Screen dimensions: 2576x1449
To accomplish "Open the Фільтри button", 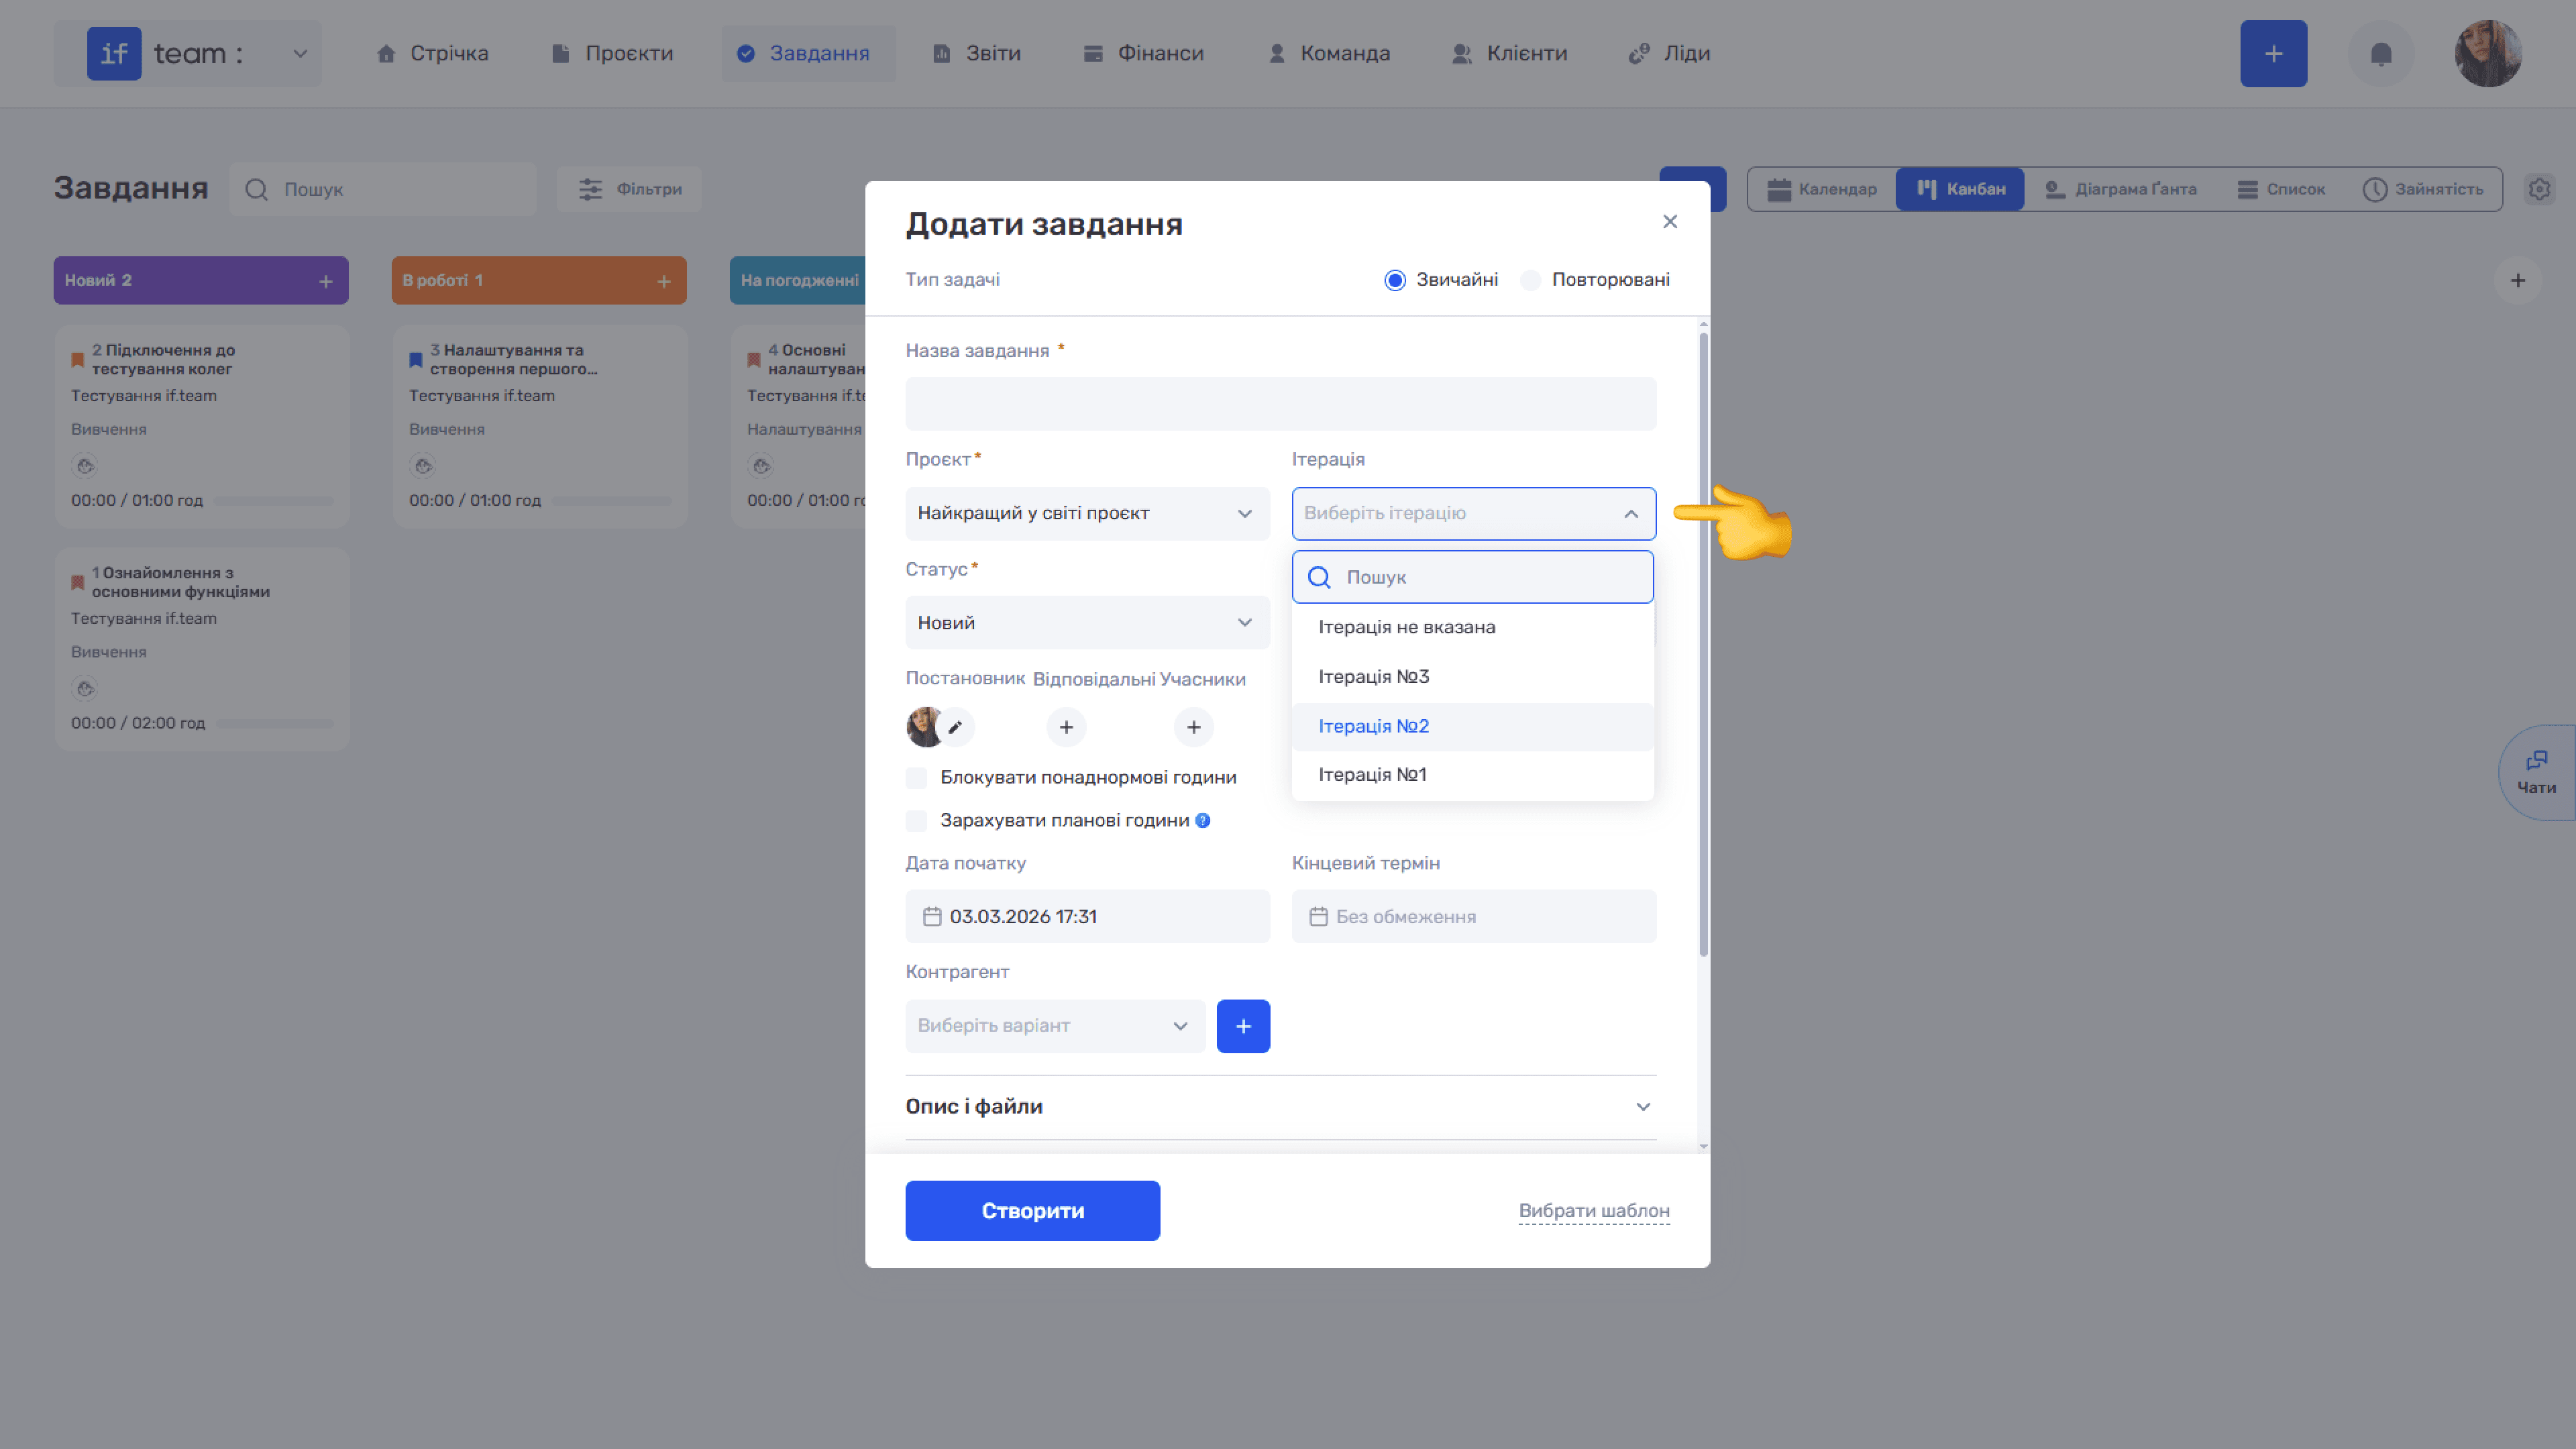I will tap(630, 189).
